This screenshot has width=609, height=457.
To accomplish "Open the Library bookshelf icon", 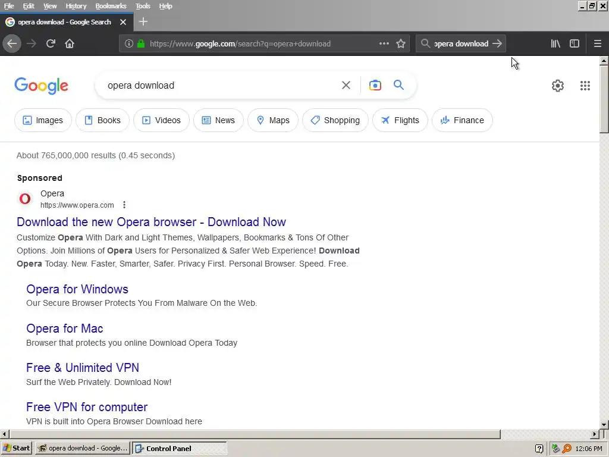I will [x=556, y=43].
